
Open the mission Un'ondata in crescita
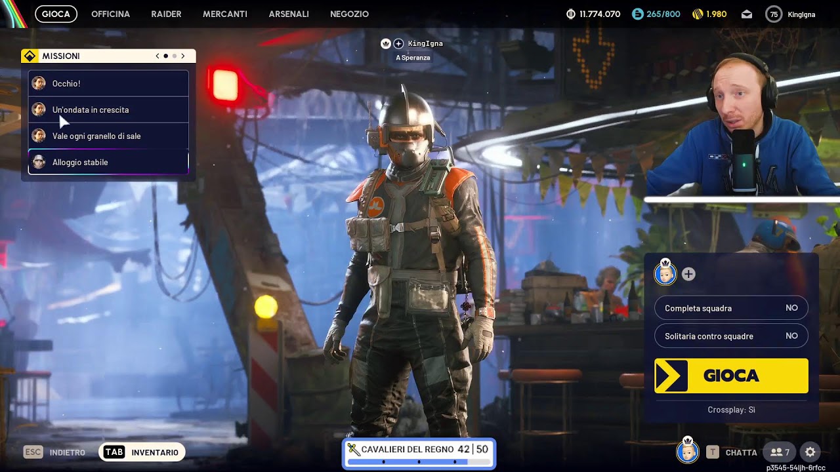coord(108,109)
